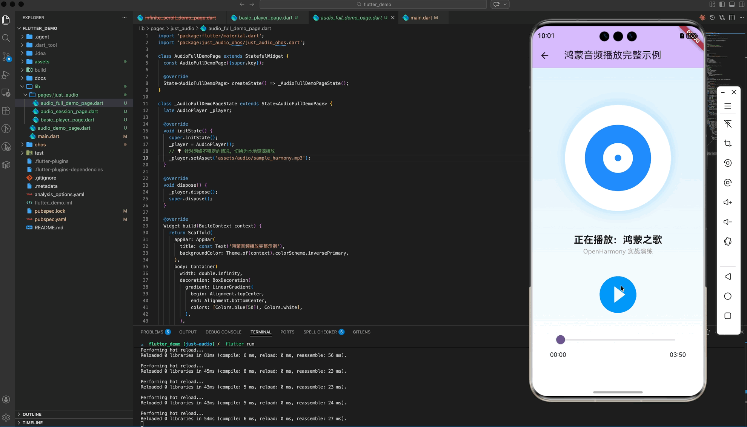Toggle bottom panel layout icon in title bar

coord(732,5)
